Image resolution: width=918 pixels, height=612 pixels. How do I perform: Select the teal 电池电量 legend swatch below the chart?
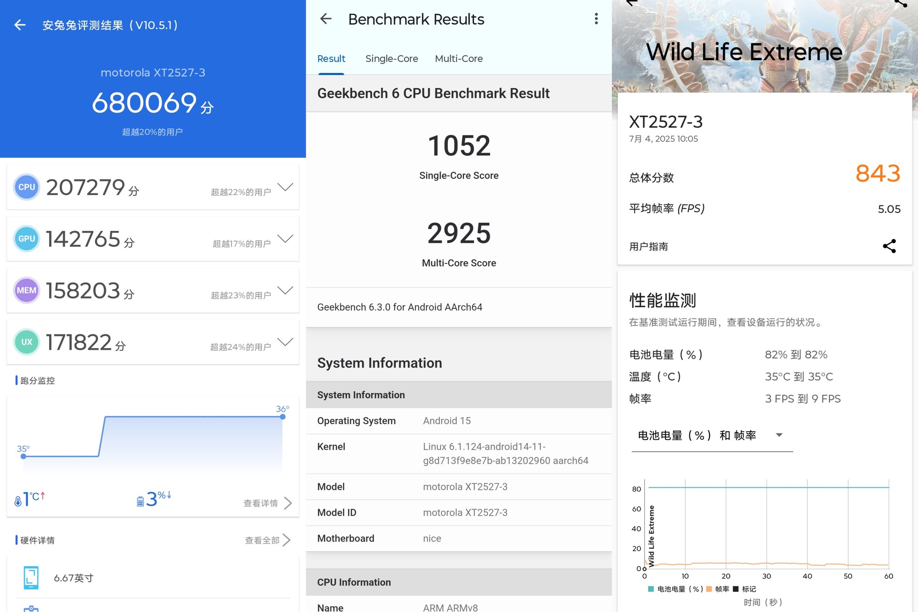(650, 589)
